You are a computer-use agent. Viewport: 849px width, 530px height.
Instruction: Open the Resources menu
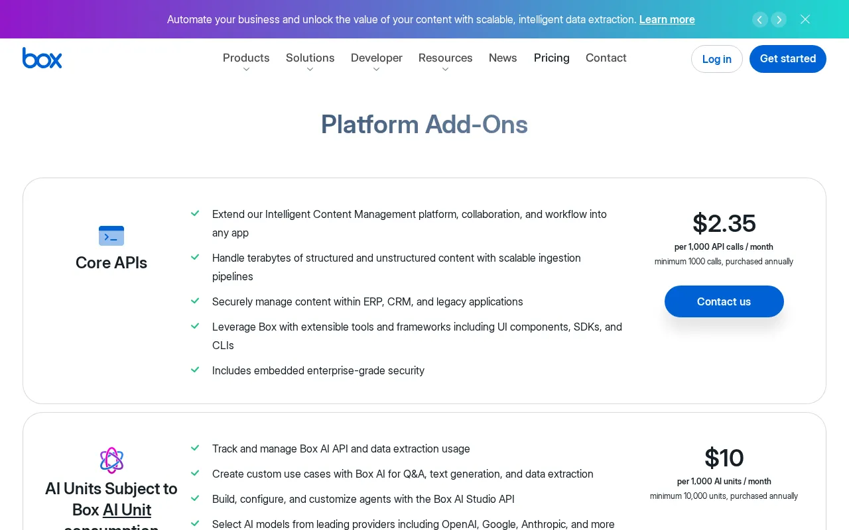tap(445, 58)
